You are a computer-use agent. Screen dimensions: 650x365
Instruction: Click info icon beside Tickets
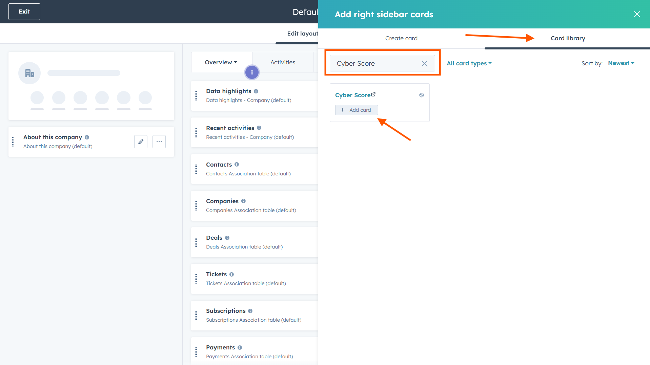click(232, 274)
